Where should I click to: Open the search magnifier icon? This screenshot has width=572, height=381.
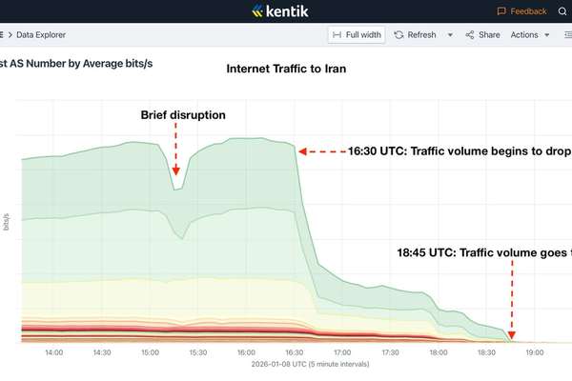(562, 11)
